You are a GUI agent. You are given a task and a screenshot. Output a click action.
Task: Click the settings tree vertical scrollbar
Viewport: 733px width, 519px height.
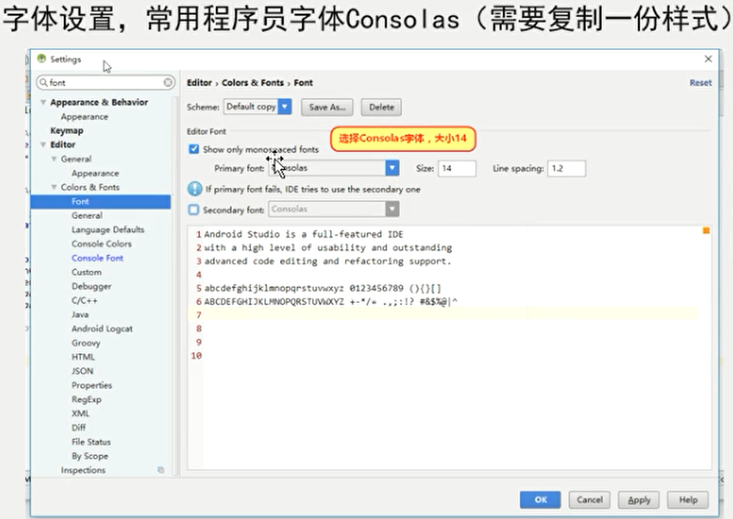pos(176,285)
